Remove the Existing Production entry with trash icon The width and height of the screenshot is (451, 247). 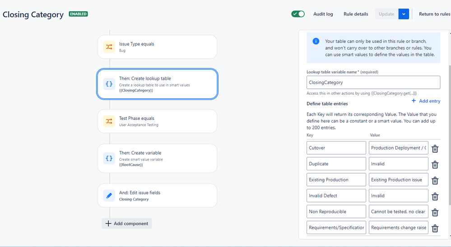click(x=435, y=181)
